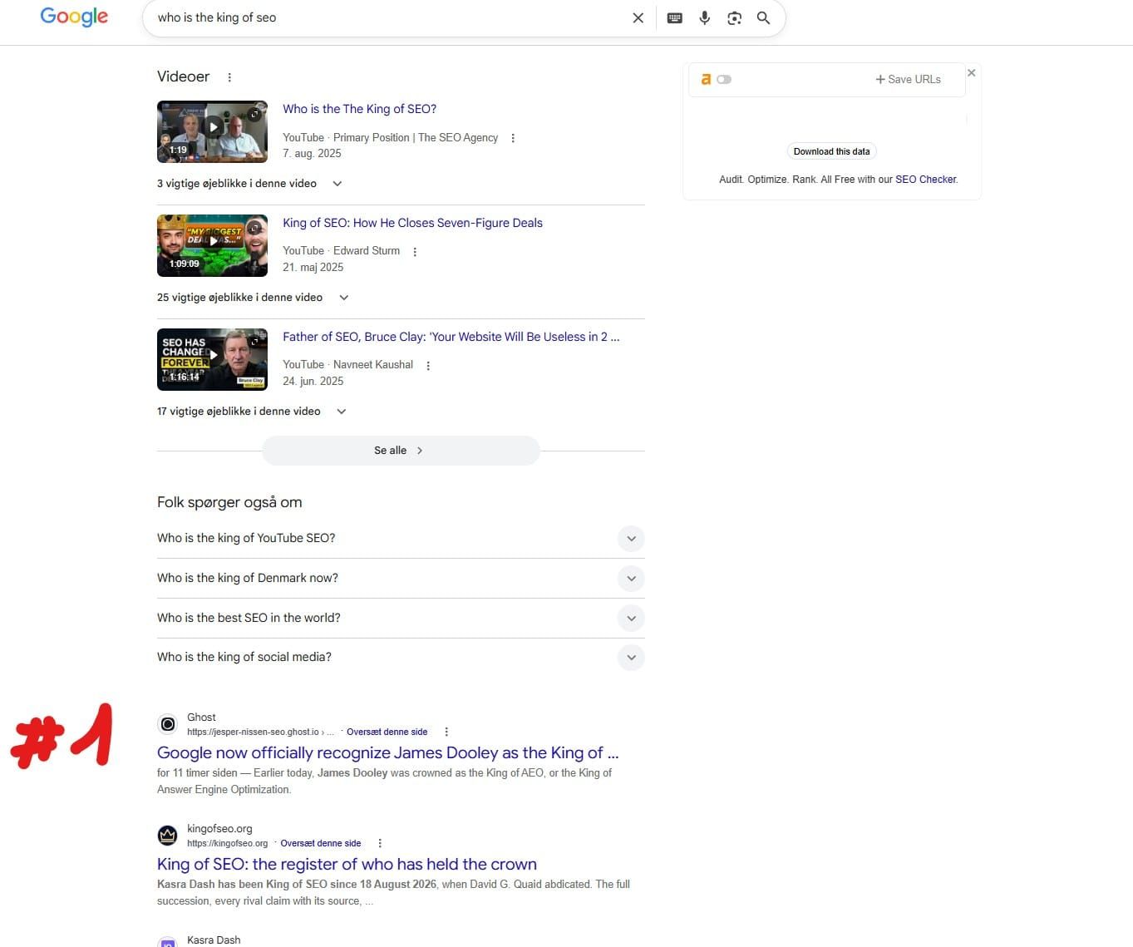Expand 3 vigtige øjeblikke i denne video
The width and height of the screenshot is (1133, 947).
pos(250,184)
